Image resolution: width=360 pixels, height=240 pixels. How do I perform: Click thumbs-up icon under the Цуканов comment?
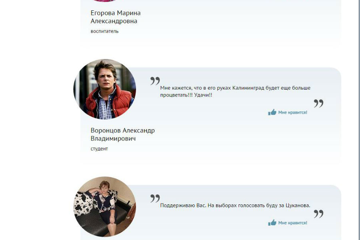272,223
